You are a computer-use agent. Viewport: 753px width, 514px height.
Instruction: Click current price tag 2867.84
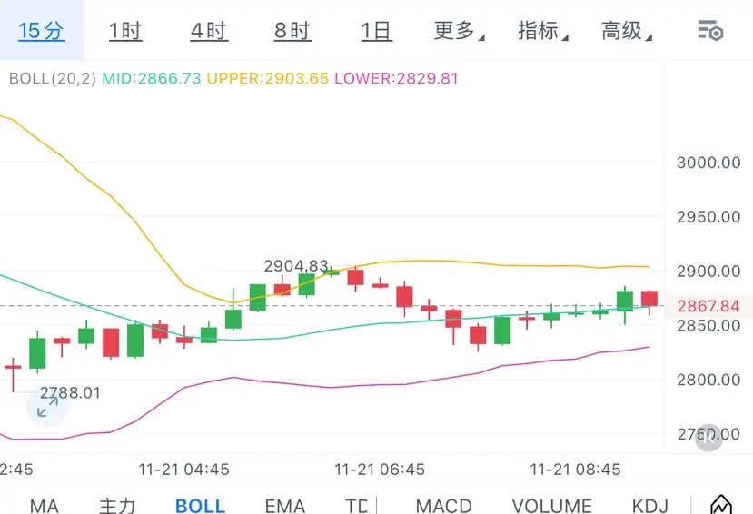(708, 306)
